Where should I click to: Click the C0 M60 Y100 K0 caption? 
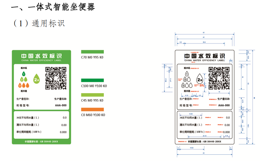93,115
